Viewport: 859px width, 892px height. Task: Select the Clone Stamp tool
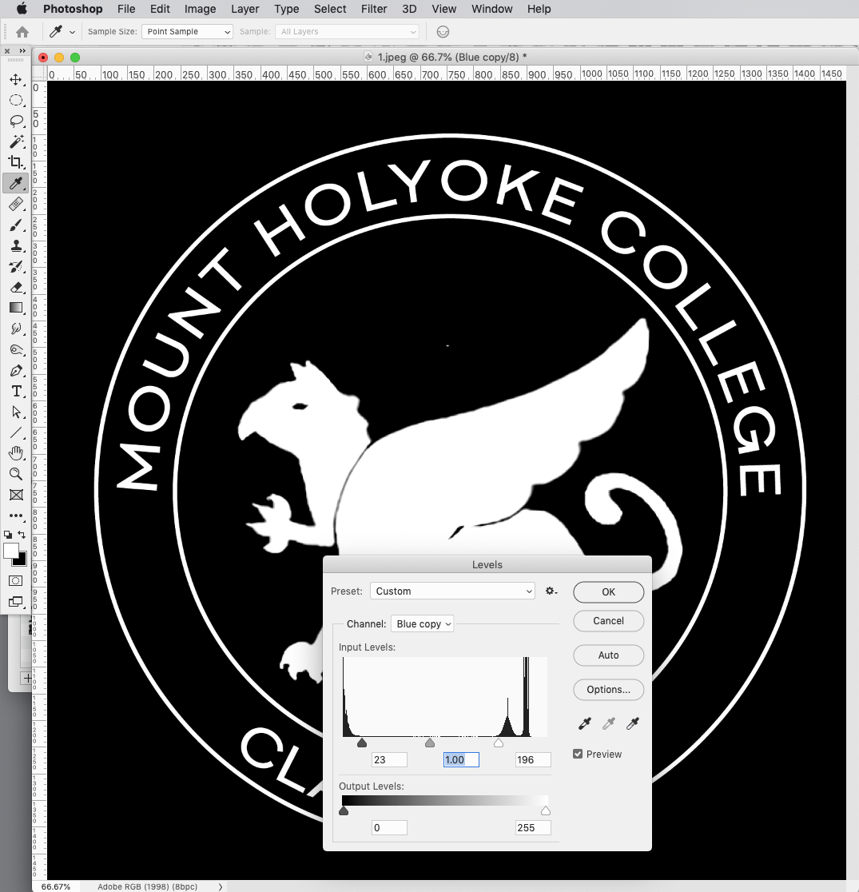pos(16,245)
